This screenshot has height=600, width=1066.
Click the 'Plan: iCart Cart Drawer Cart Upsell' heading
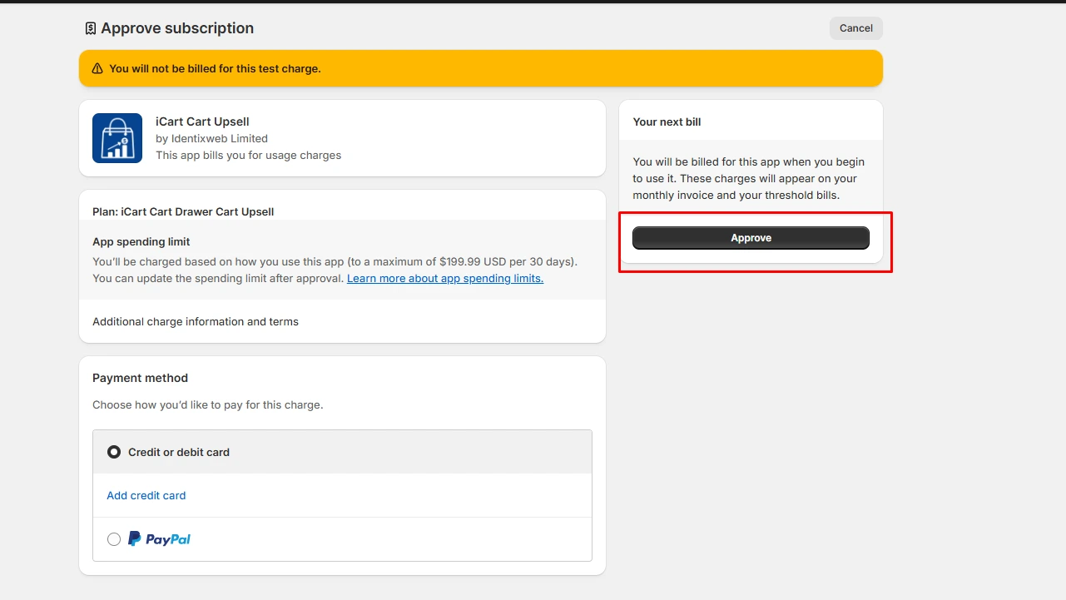[x=183, y=212]
